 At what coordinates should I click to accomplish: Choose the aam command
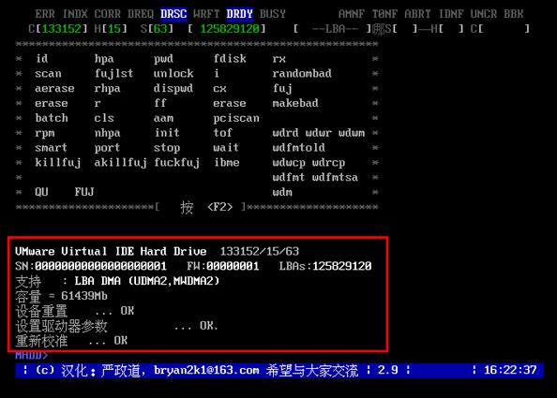(164, 118)
